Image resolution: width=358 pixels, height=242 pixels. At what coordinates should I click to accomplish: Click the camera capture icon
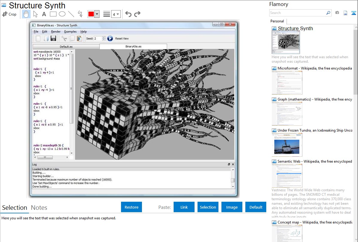click(x=337, y=13)
